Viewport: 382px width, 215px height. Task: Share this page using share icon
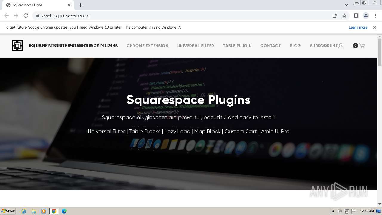pos(335,16)
